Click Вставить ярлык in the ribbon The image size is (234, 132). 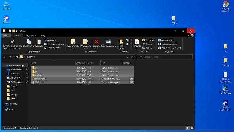tap(53, 48)
